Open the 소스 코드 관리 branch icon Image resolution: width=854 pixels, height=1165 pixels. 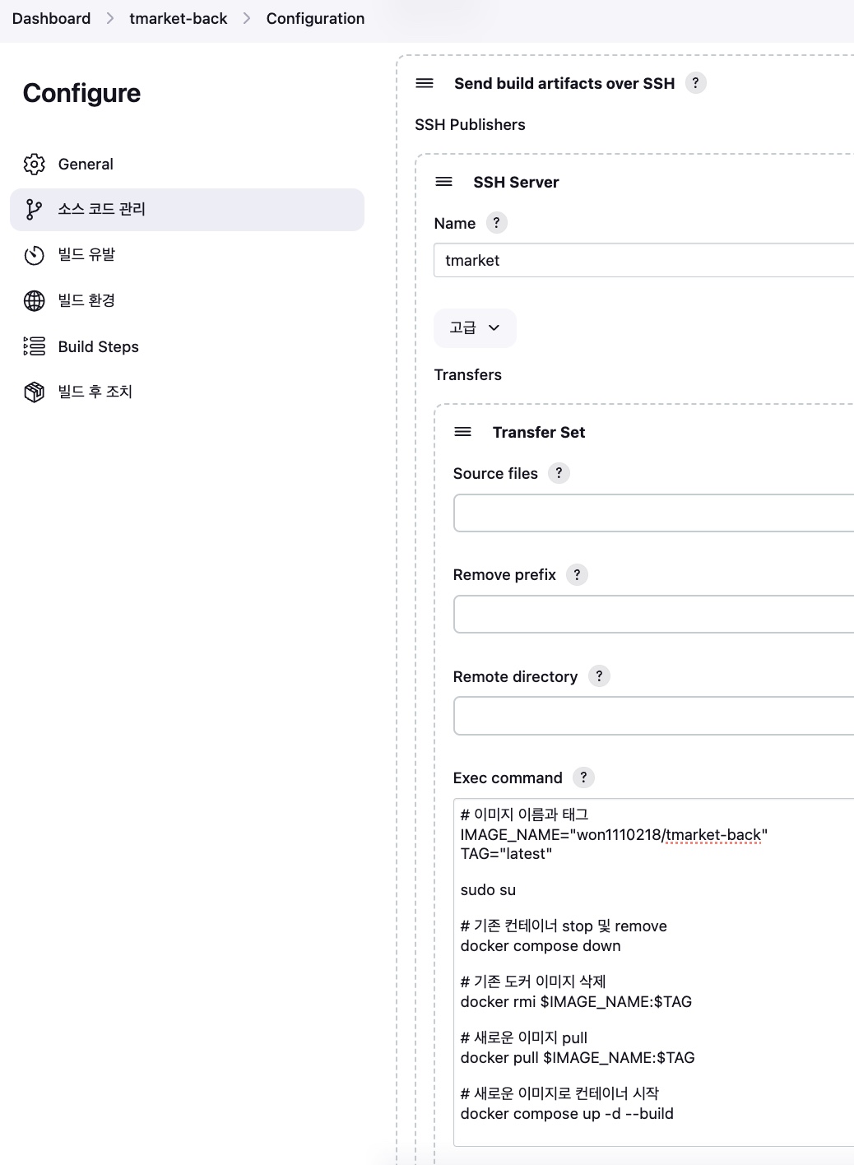[x=34, y=209]
